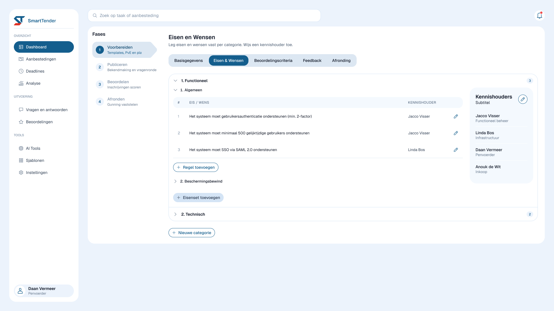Open Sjablonen
The height and width of the screenshot is (311, 554).
(44, 160)
